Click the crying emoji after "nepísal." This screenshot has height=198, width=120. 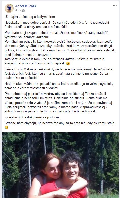tap(68, 63)
